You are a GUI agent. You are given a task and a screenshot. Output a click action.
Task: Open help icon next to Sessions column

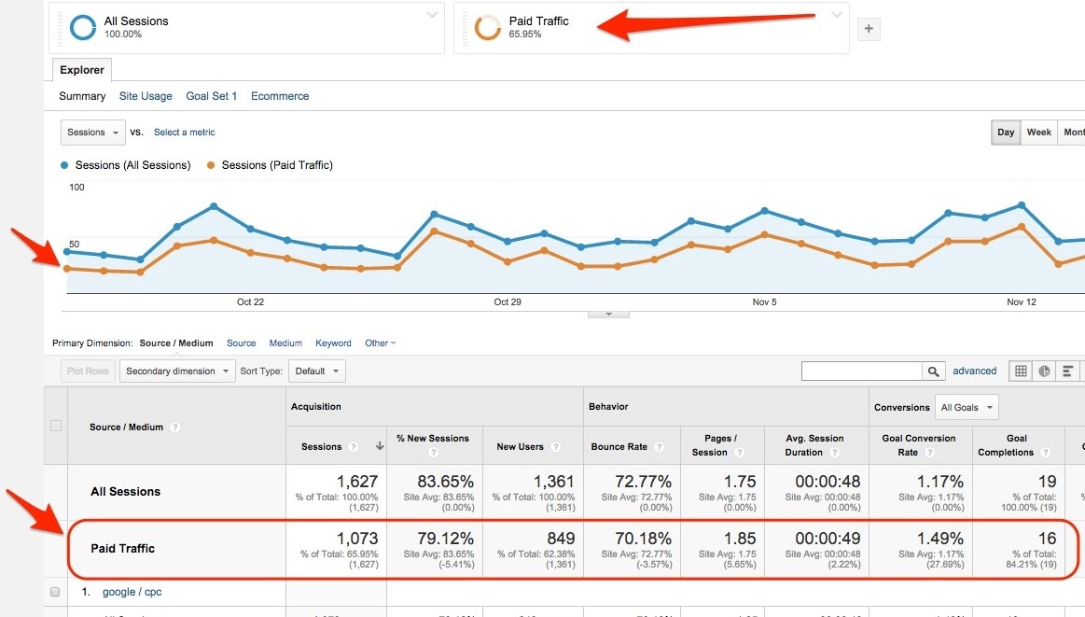[x=354, y=447]
